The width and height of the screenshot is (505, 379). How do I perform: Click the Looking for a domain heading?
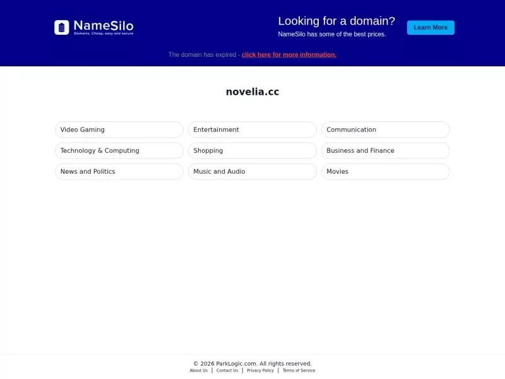336,21
